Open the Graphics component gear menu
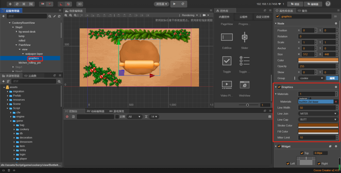The height and width of the screenshot is (173, 341). pos(336,87)
